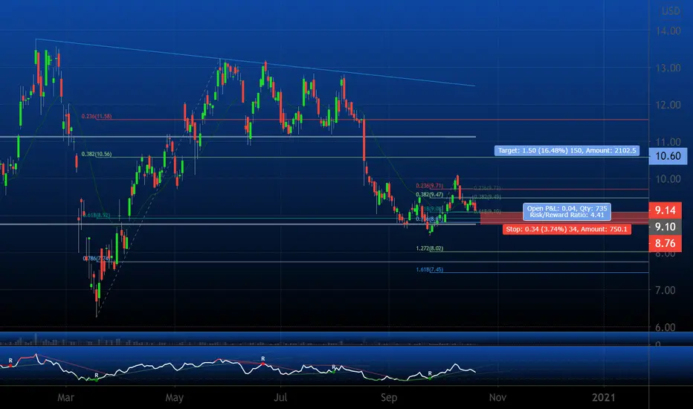The width and height of the screenshot is (693, 409).
Task: Click the grey 9.10 price tag
Action: [665, 227]
